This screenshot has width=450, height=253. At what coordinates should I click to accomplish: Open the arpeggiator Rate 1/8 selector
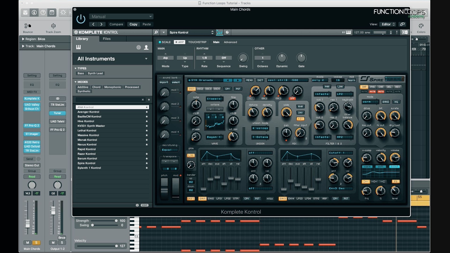tap(204, 58)
